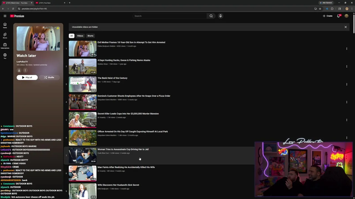Viewport: 355px width, 199px height.
Task: Click the browser address bar URL
Action: tap(34, 9)
